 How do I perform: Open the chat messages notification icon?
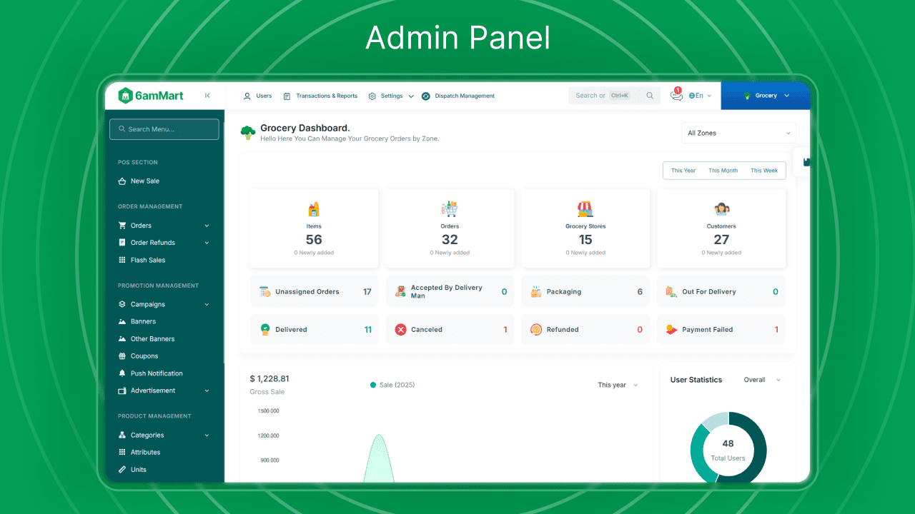click(x=676, y=96)
